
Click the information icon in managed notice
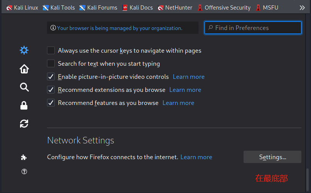[x=53, y=28]
